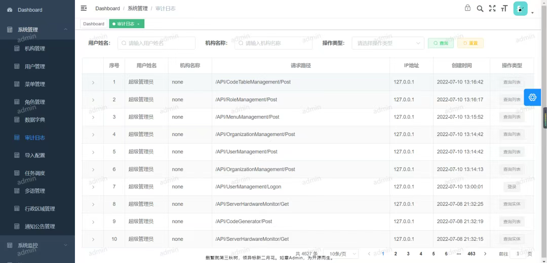The image size is (547, 263).
Task: Click the 系统监控 table icon
Action: click(10, 245)
